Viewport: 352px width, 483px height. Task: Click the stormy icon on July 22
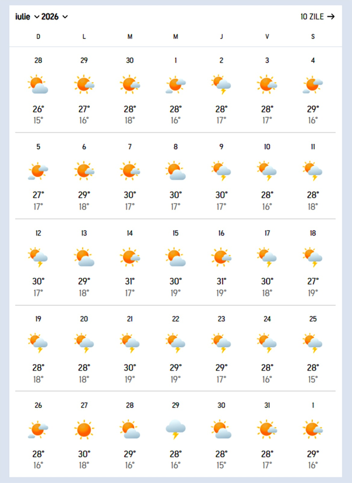click(x=176, y=343)
